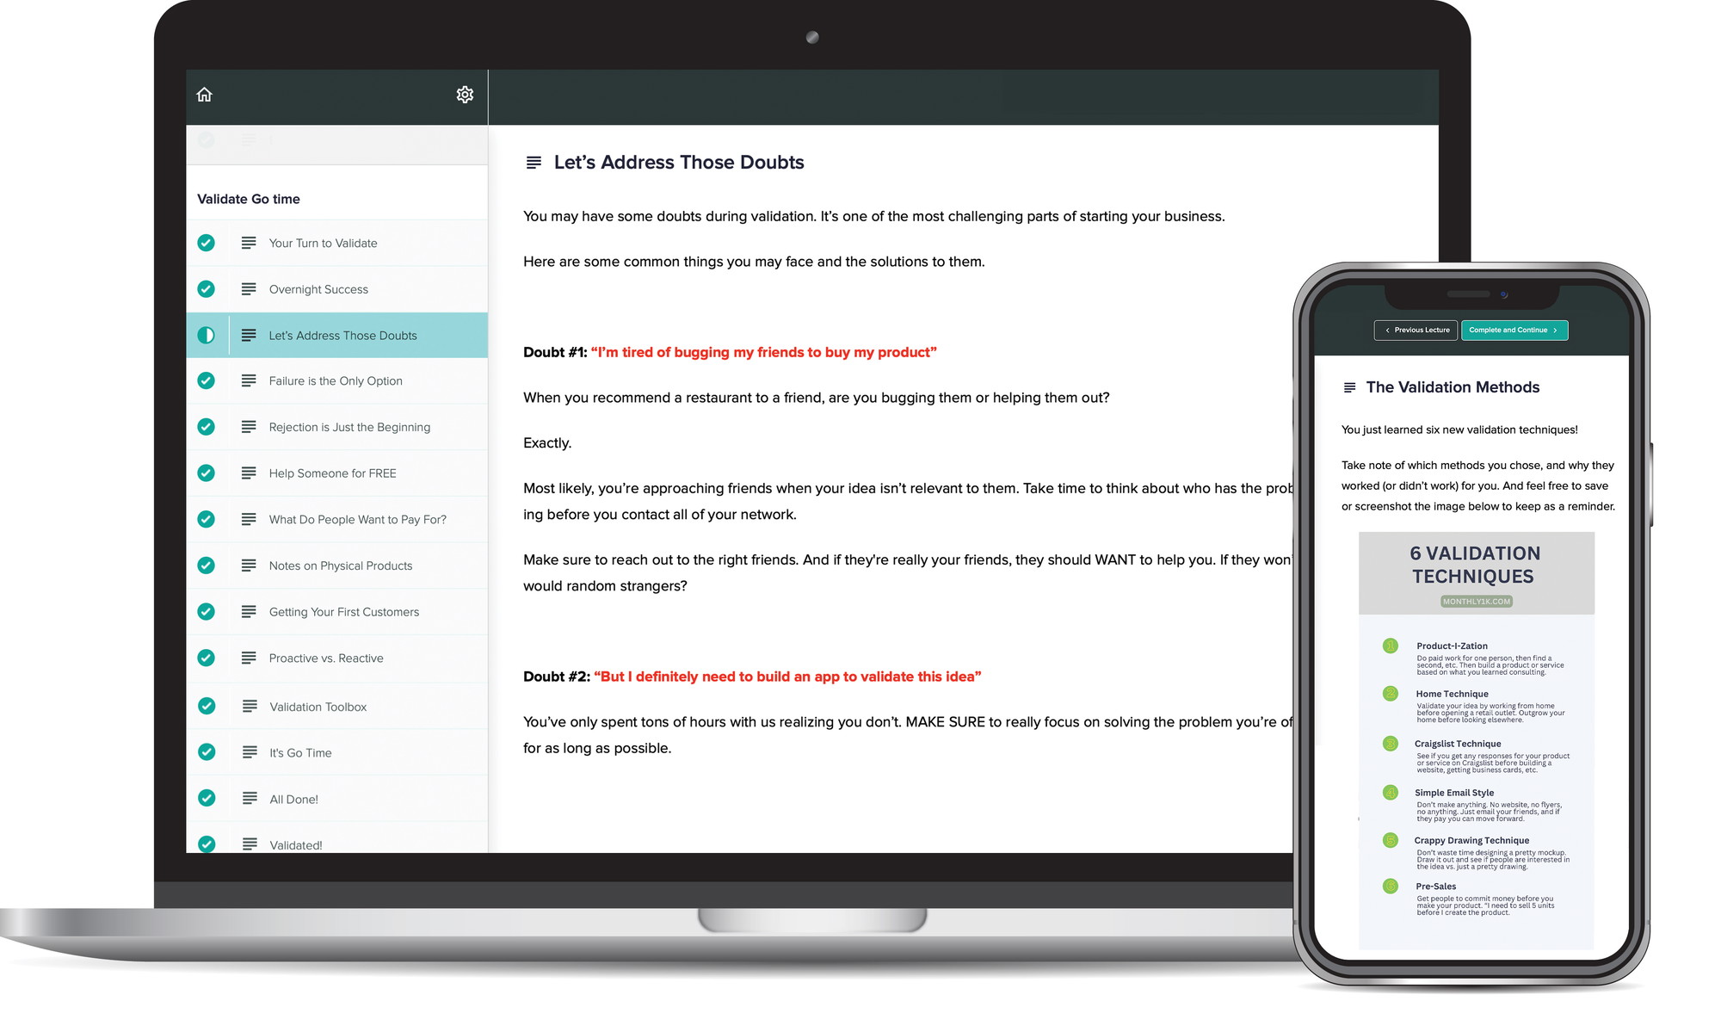Toggle checkmark for 'Failure is the Only Option'
Screen dimensions: 1721x1032
coord(209,380)
